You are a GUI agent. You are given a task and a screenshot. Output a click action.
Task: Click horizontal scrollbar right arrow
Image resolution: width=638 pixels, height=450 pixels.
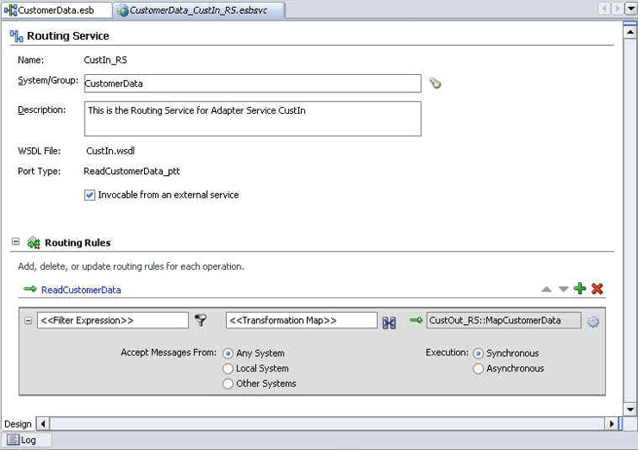point(611,423)
